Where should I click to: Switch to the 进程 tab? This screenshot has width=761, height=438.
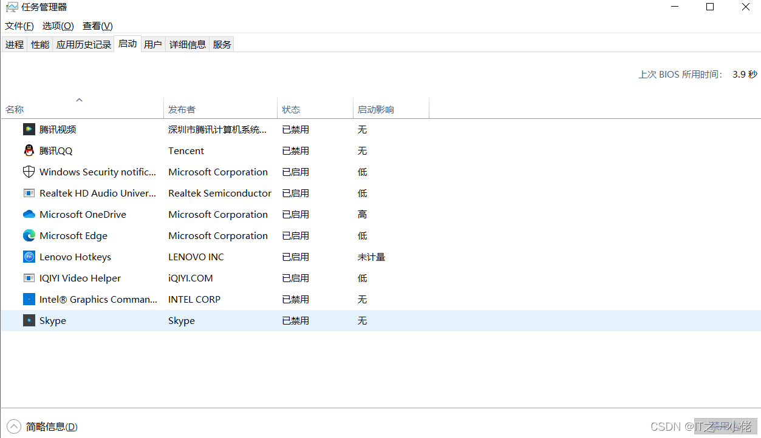[x=15, y=44]
